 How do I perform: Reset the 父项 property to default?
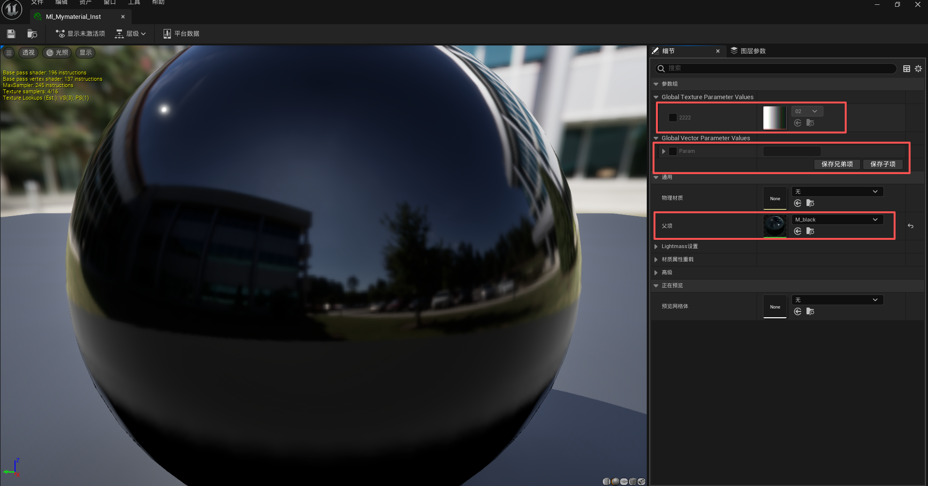click(911, 226)
